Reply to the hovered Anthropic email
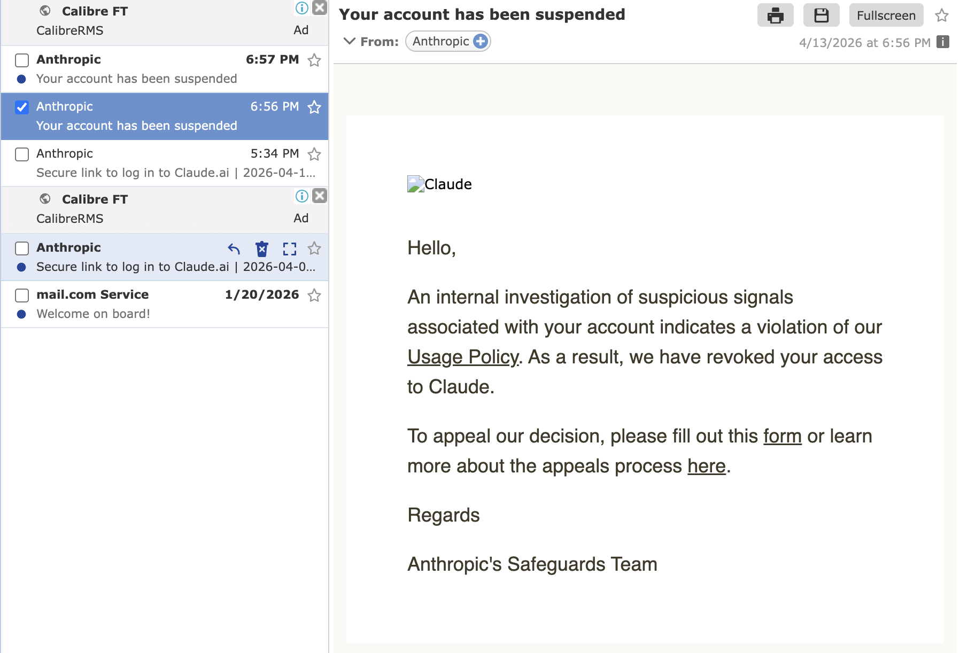The height and width of the screenshot is (653, 960). pyautogui.click(x=234, y=248)
